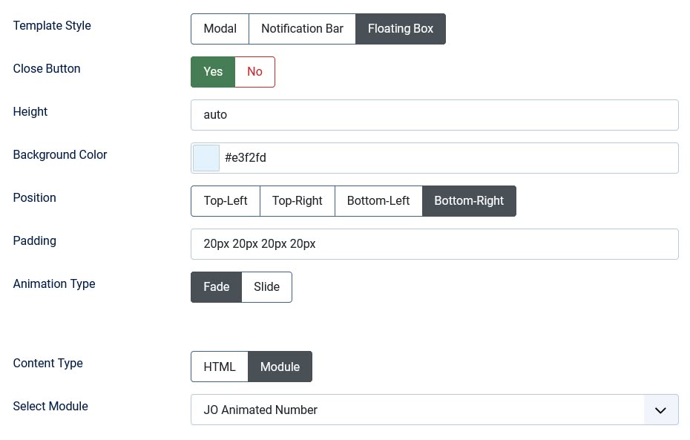Image resolution: width=690 pixels, height=440 pixels.
Task: Set animation type to Fade
Action: pyautogui.click(x=216, y=286)
